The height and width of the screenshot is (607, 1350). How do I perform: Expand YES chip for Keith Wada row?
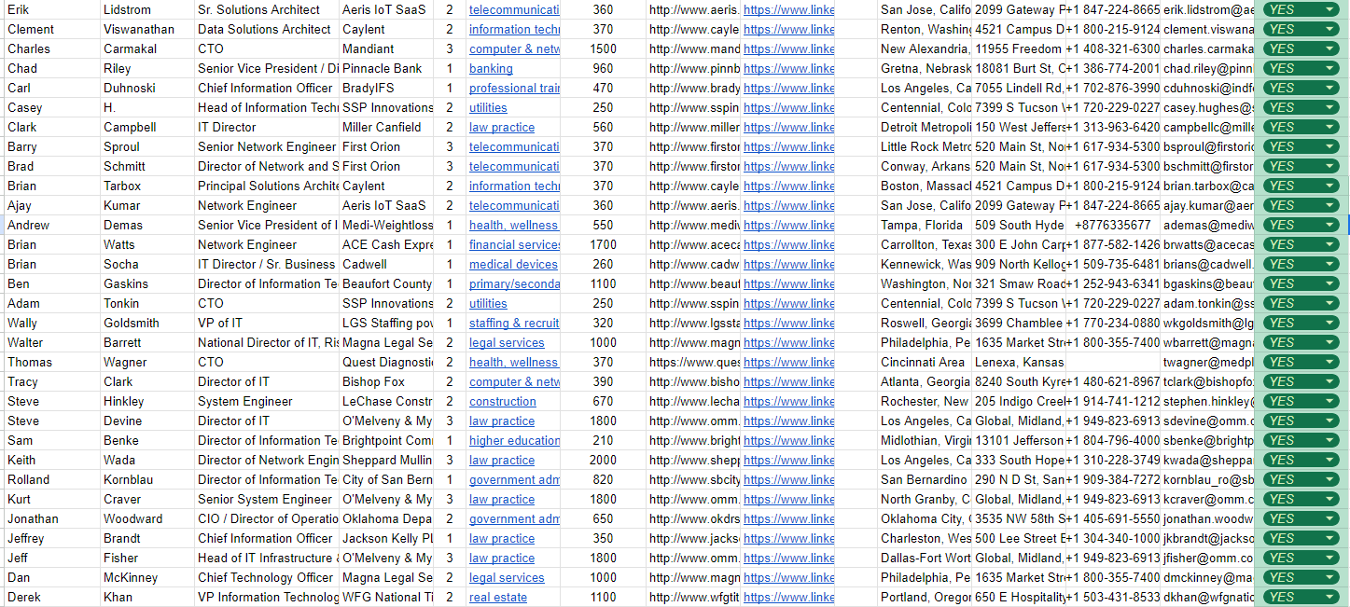click(x=1329, y=460)
